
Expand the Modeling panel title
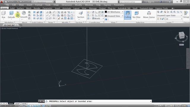point(10,23)
